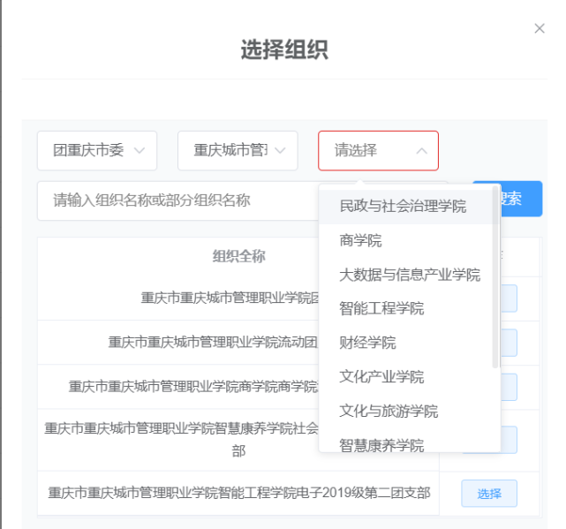Select 财经学院 option
This screenshot has width=566, height=529.
[x=405, y=343]
